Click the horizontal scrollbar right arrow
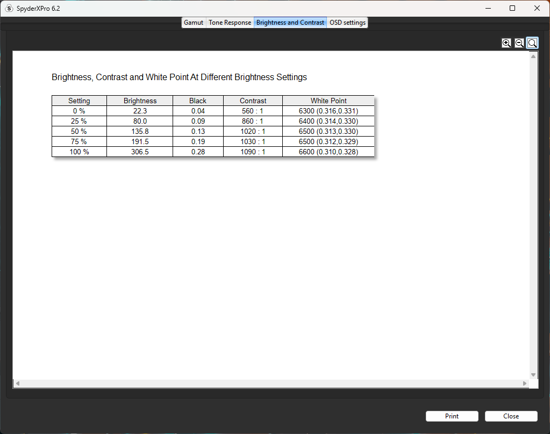This screenshot has height=434, width=550. (x=525, y=383)
